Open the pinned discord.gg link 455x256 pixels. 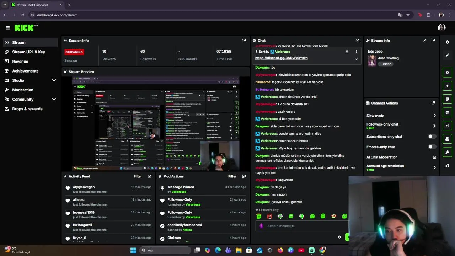tap(281, 58)
